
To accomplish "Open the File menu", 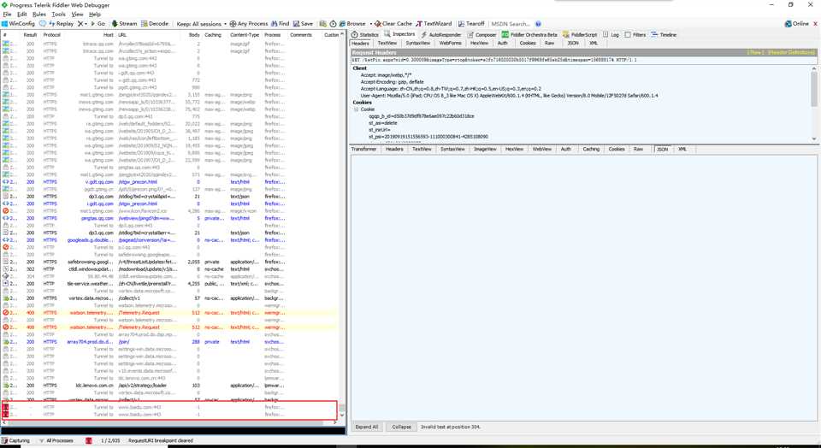I will click(x=7, y=15).
